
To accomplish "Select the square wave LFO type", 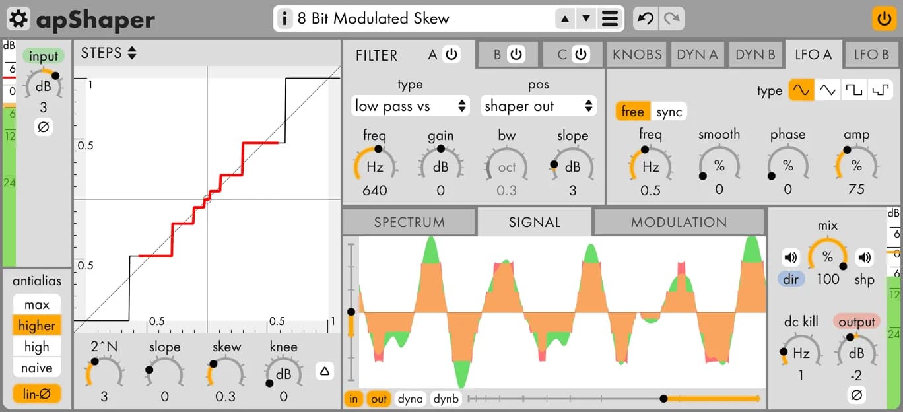I will point(854,90).
